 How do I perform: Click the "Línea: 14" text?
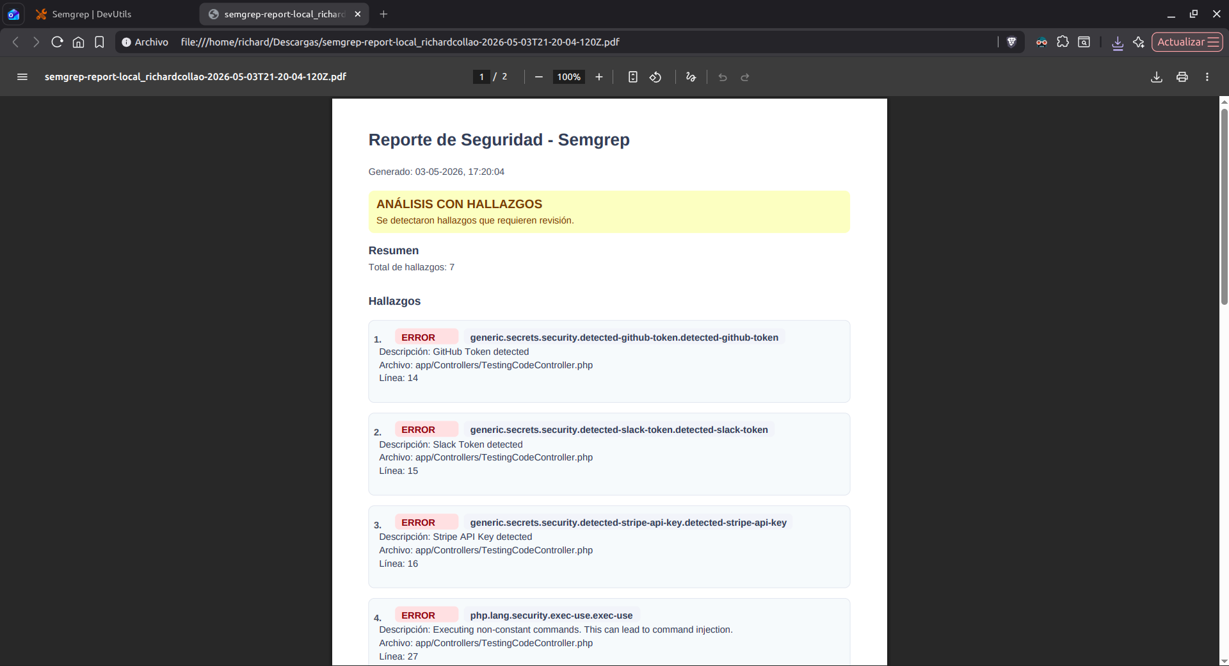coord(398,378)
